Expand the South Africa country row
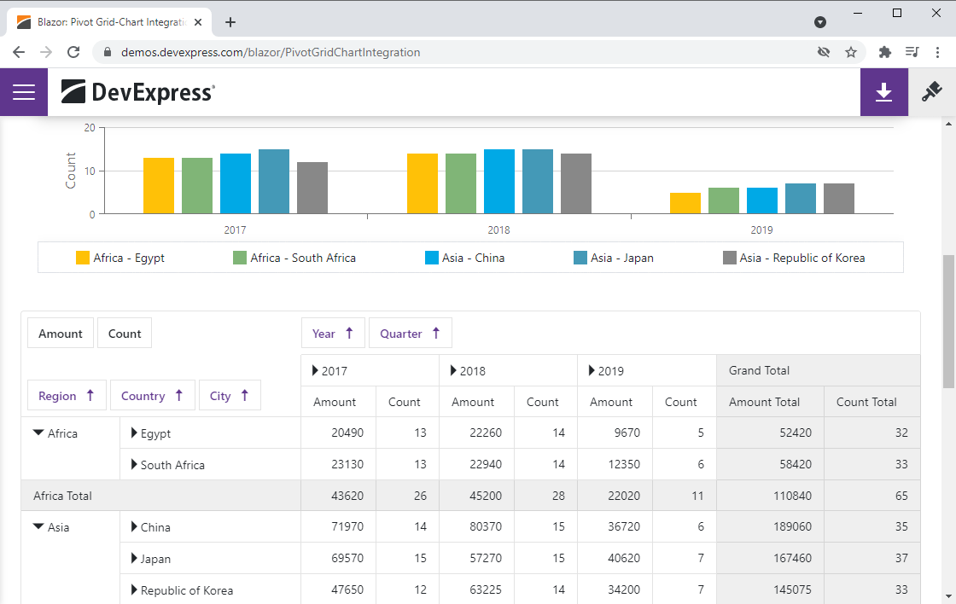This screenshot has width=956, height=604. [x=134, y=465]
